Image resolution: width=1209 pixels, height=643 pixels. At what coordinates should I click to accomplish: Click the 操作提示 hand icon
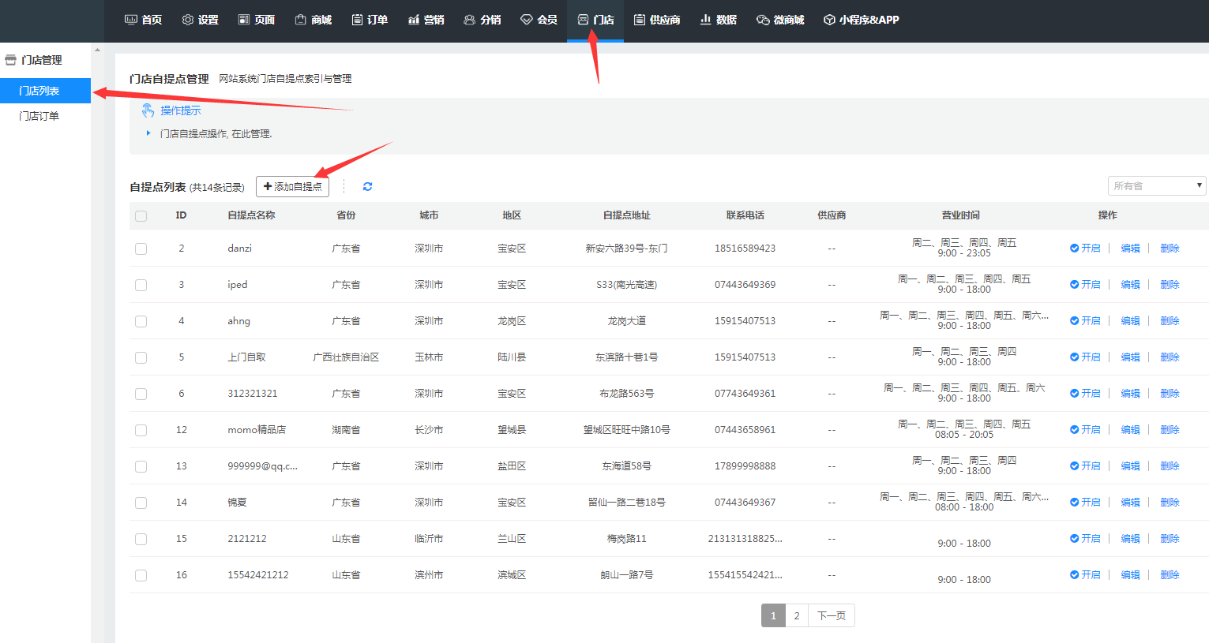point(148,110)
